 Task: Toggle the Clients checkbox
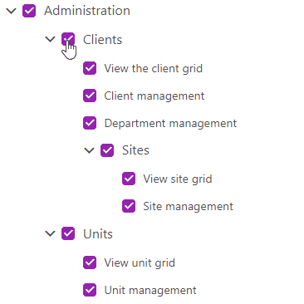pyautogui.click(x=68, y=39)
